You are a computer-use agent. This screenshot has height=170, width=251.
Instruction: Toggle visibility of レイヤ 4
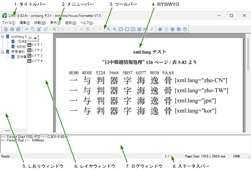tap(29, 61)
